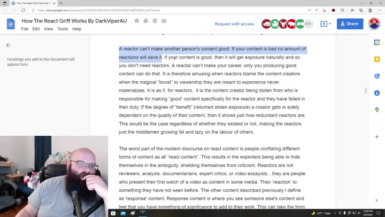Open the Google Docs home icon
385x217 pixels.
pyautogui.click(x=11, y=24)
